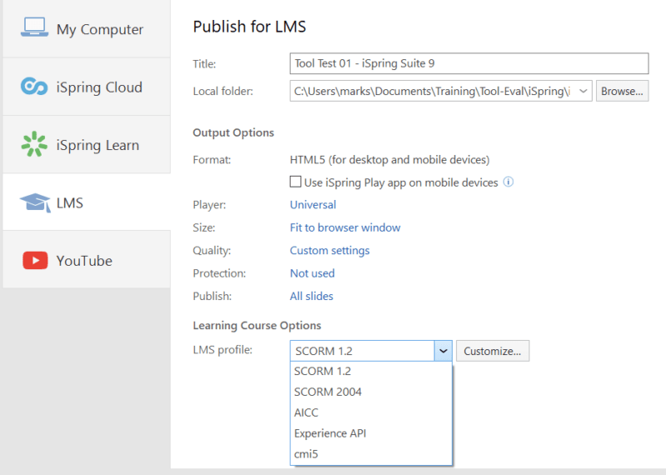The height and width of the screenshot is (475, 666).
Task: Click the info icon beside iSpring Play option
Action: coord(509,182)
